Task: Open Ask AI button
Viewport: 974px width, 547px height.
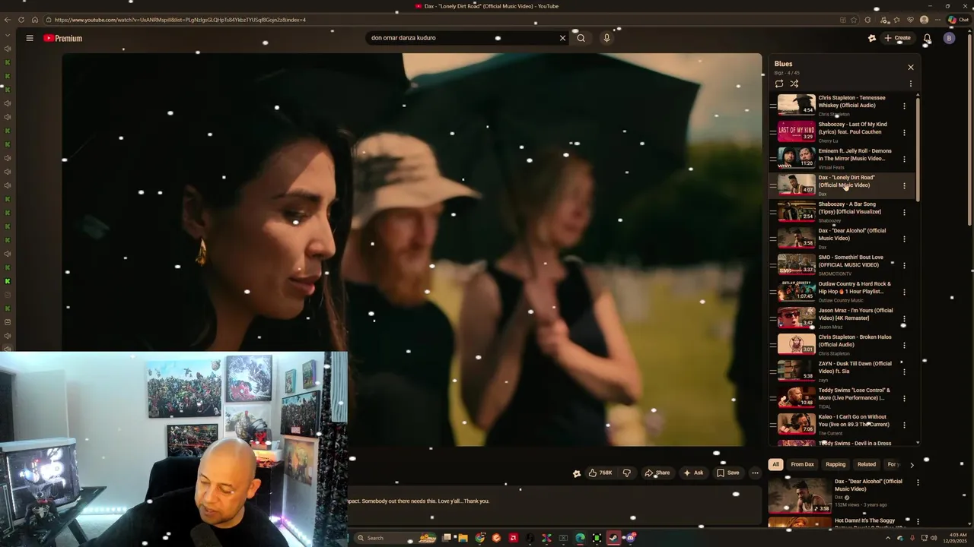Action: (693, 473)
